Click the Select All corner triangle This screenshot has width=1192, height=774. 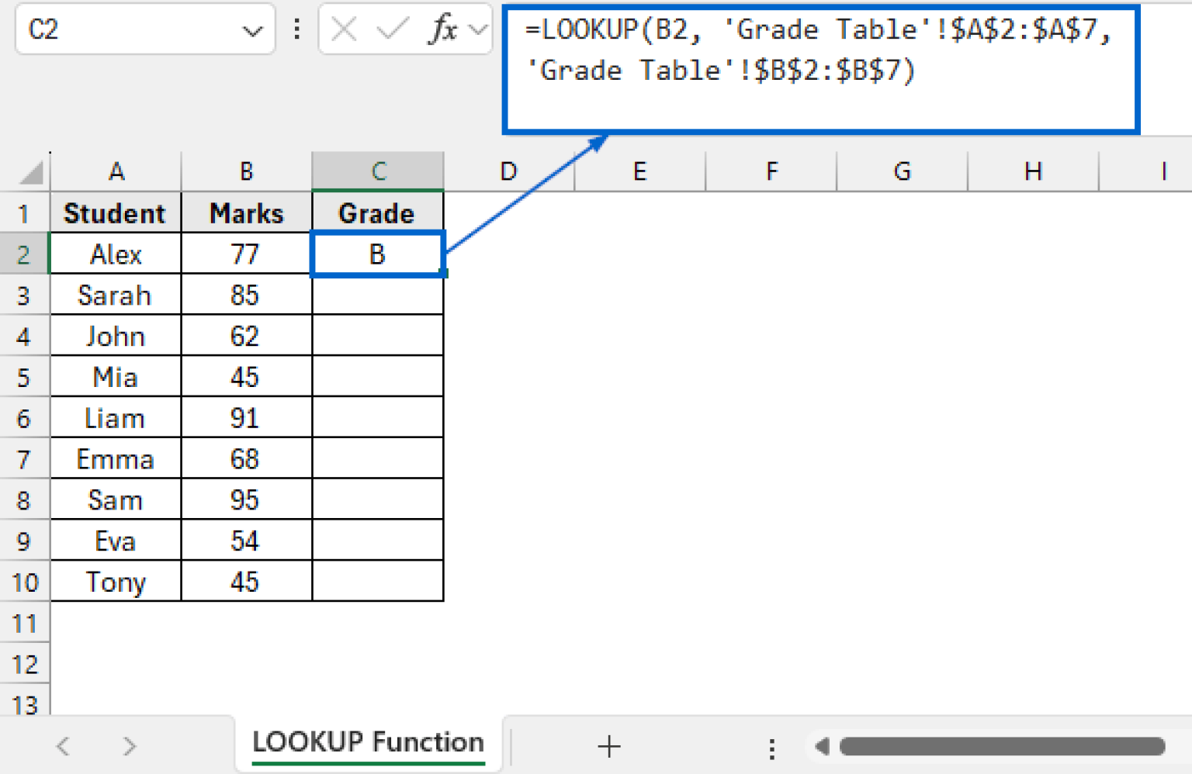30,172
